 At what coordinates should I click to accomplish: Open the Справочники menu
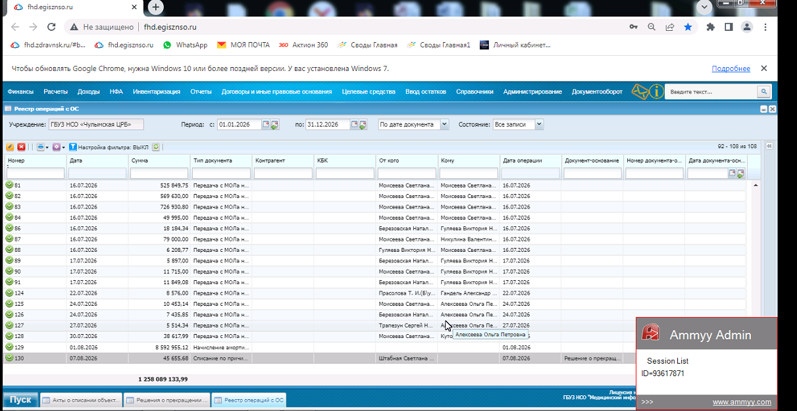coord(475,91)
